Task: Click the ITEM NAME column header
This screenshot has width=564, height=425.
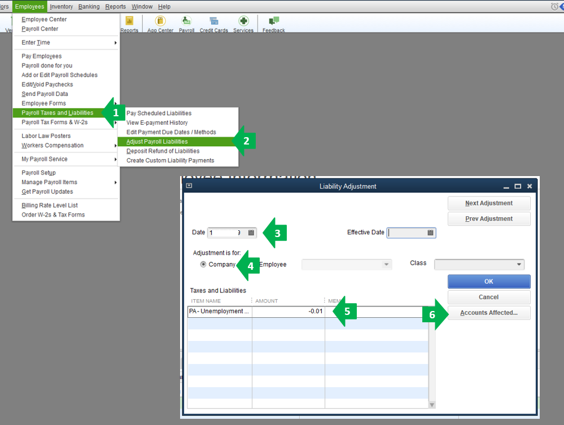Action: 206,301
